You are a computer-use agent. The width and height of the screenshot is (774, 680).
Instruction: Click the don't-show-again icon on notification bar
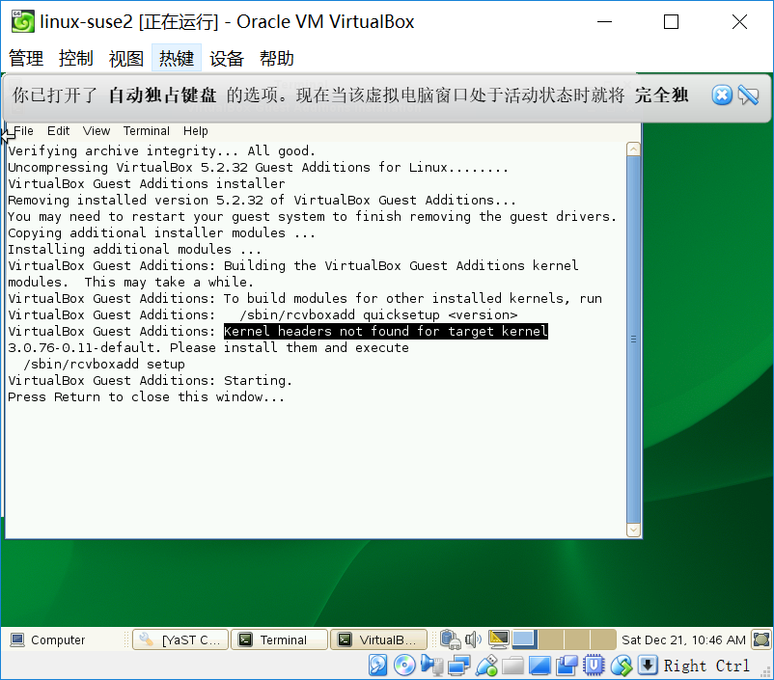pos(748,95)
